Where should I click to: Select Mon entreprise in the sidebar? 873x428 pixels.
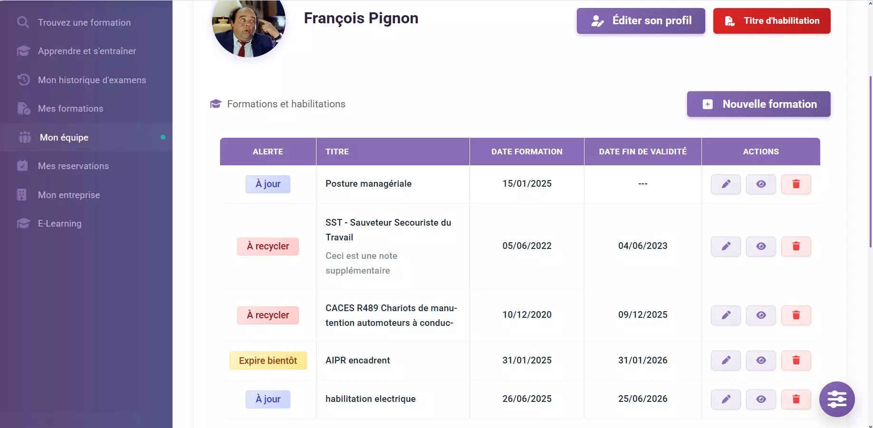pyautogui.click(x=68, y=195)
